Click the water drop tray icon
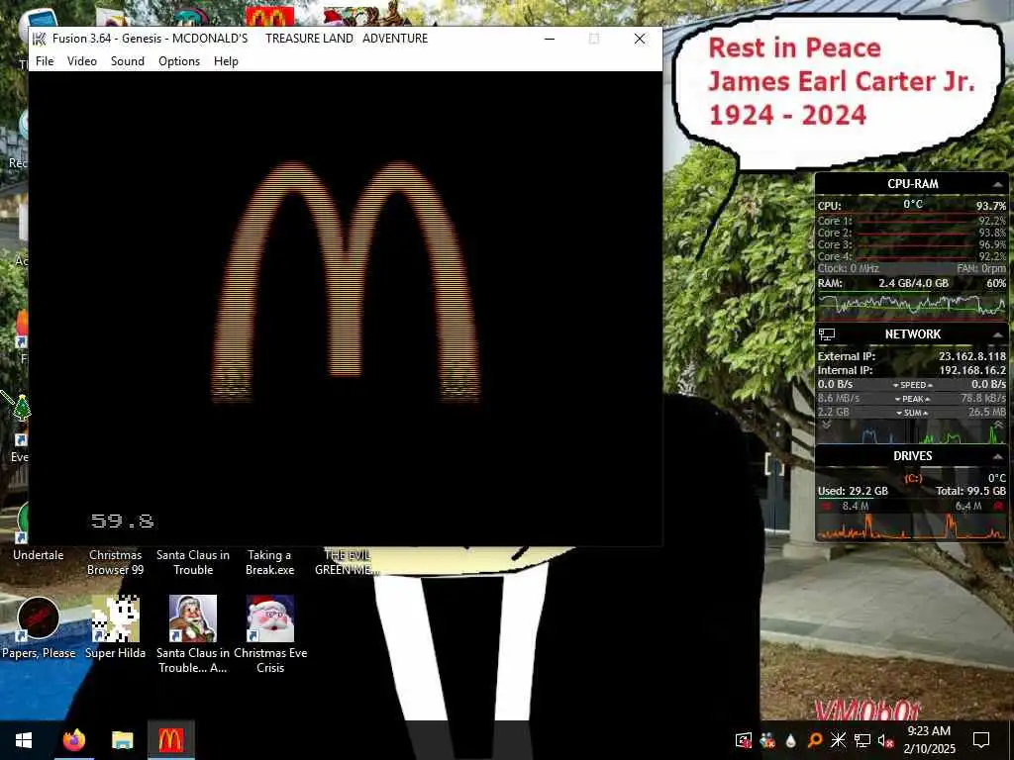The height and width of the screenshot is (760, 1014). tap(790, 740)
